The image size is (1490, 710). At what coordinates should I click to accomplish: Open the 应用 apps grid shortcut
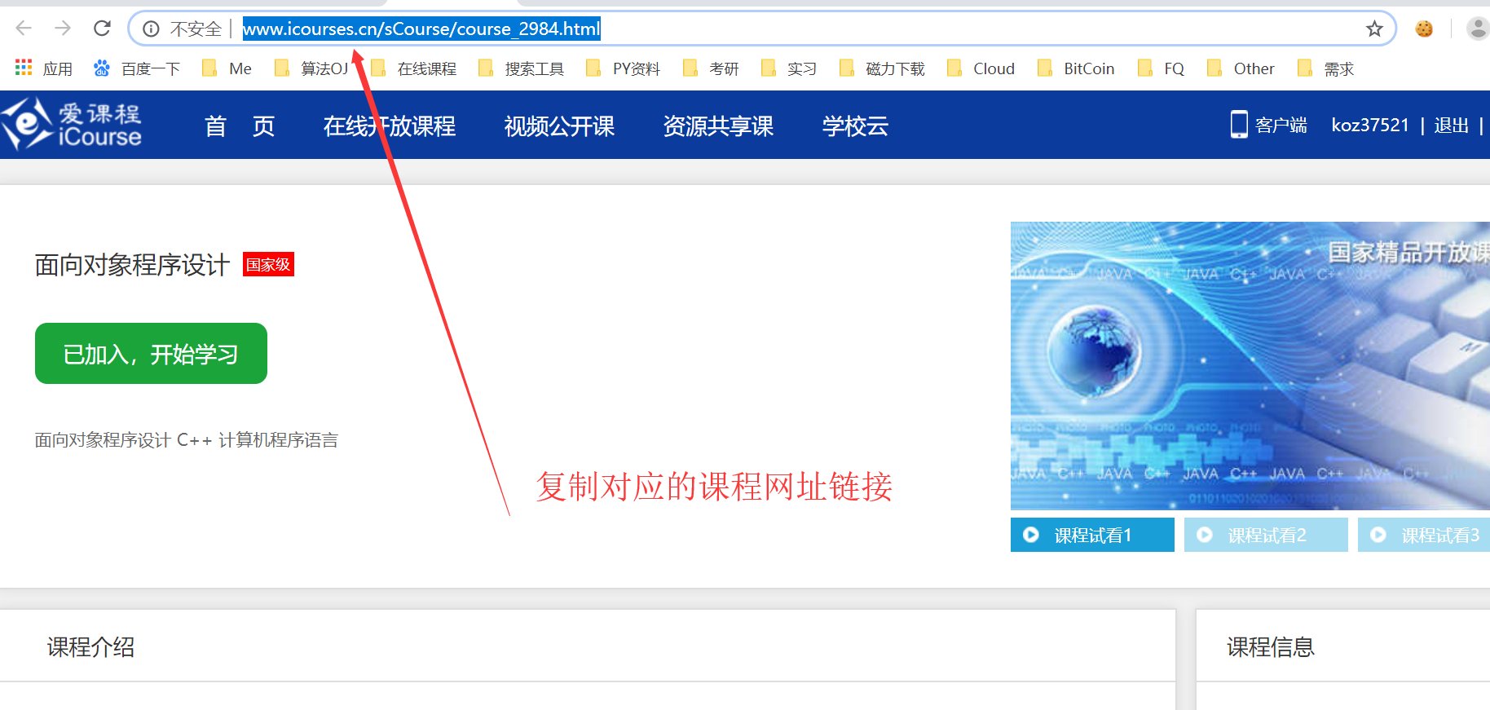click(44, 68)
